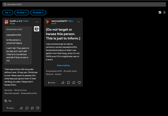View the 2 notes on wannursyafiqah74's post
This screenshot has width=168, height=116.
[x=52, y=83]
